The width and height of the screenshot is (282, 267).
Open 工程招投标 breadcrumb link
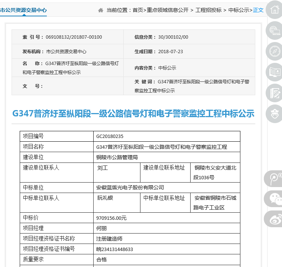click(208, 10)
